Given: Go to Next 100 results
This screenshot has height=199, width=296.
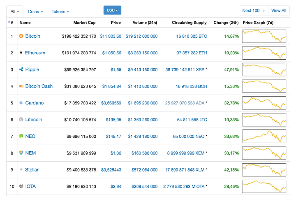Looking at the screenshot, I should [254, 11].
